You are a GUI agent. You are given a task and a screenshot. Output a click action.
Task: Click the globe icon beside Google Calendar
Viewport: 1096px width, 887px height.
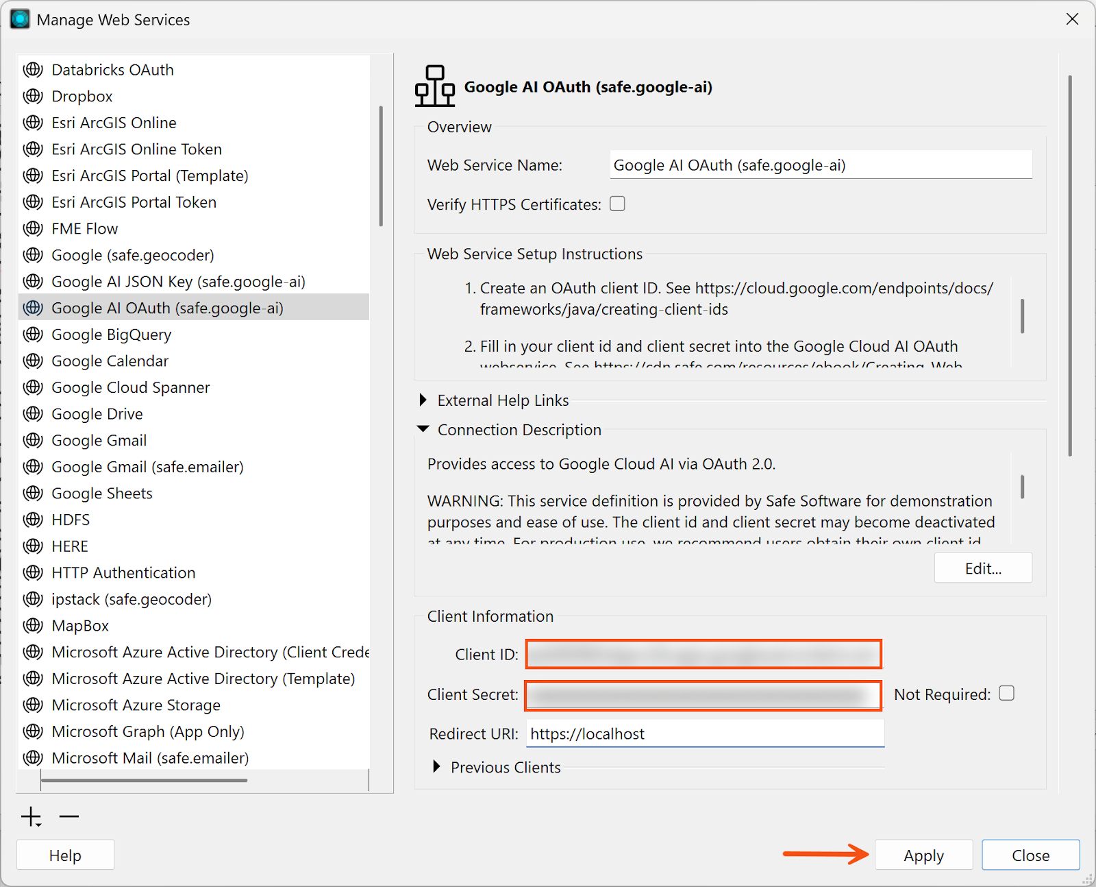click(33, 361)
